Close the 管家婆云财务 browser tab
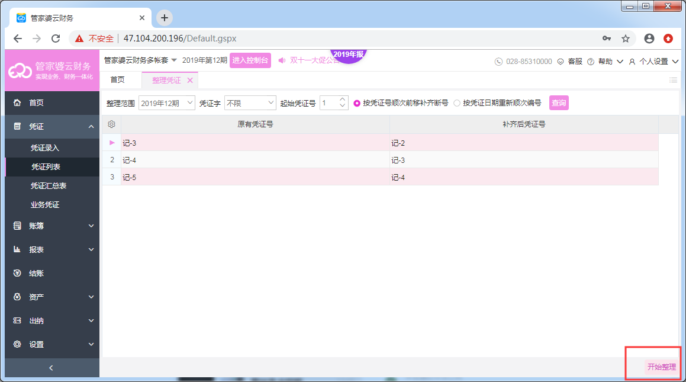The width and height of the screenshot is (686, 382). (141, 18)
